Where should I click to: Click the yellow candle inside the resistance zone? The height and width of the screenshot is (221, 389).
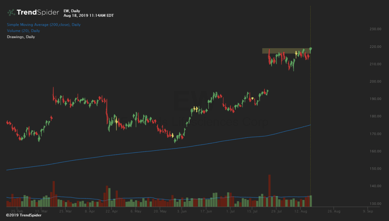coord(296,53)
